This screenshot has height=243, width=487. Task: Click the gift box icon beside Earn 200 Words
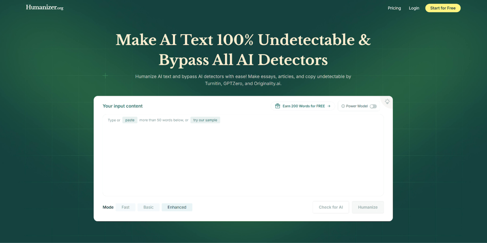tap(278, 106)
